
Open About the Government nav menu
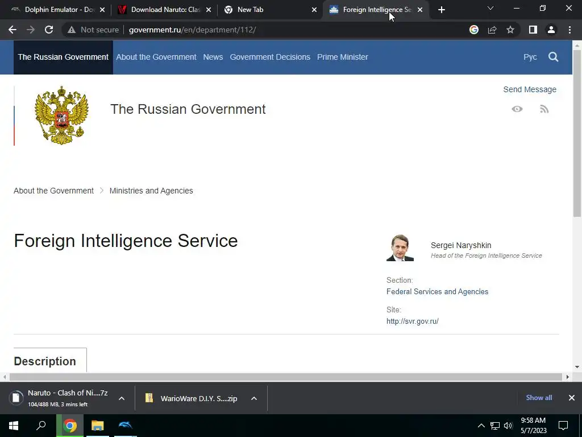point(156,57)
